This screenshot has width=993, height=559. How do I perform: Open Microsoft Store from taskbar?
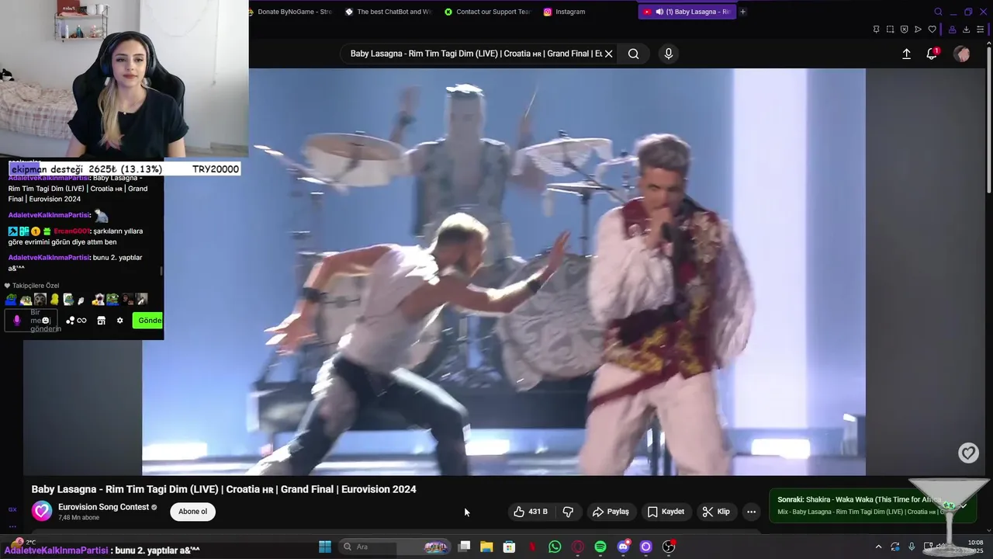(x=509, y=547)
